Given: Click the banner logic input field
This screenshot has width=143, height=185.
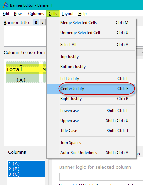Looking at the screenshot, I should [101, 177].
